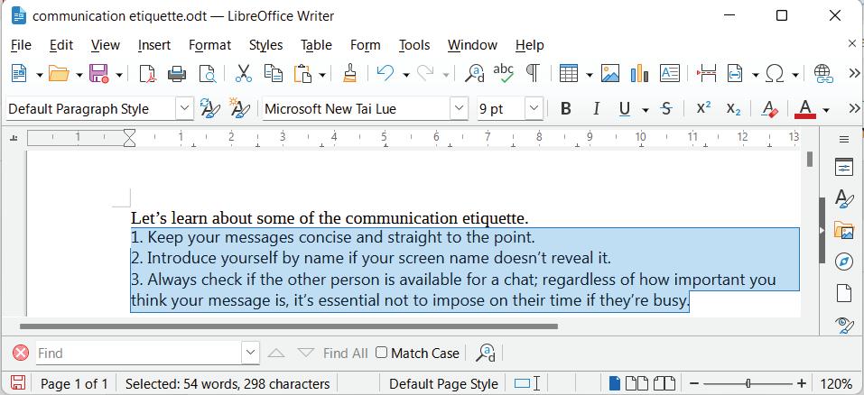Image resolution: width=864 pixels, height=395 pixels.
Task: Open the Edit menu
Action: [x=61, y=44]
